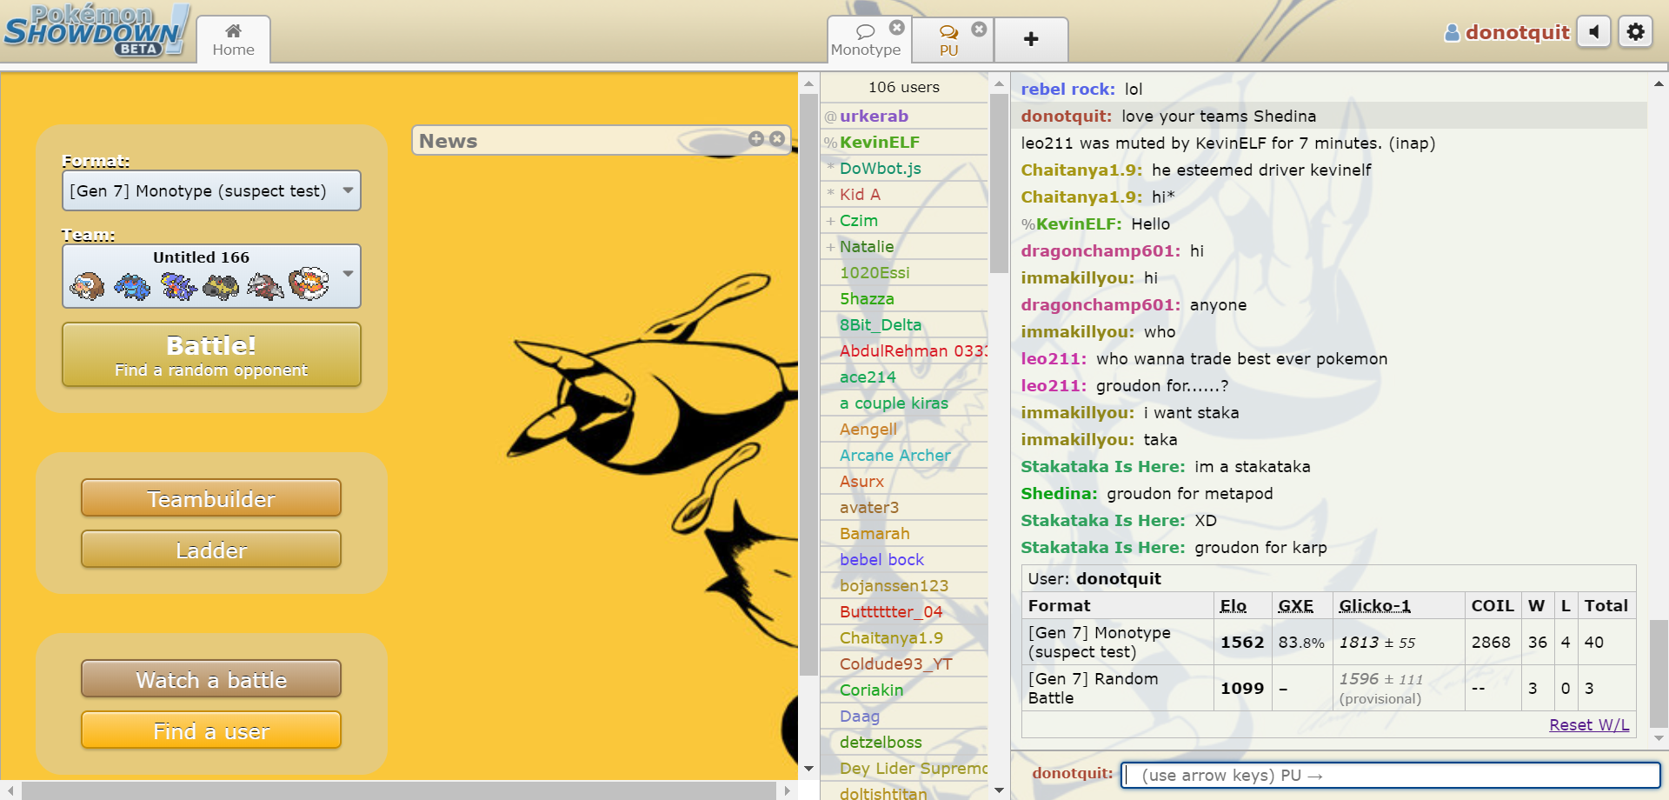Click the Reset W/L link

point(1588,724)
